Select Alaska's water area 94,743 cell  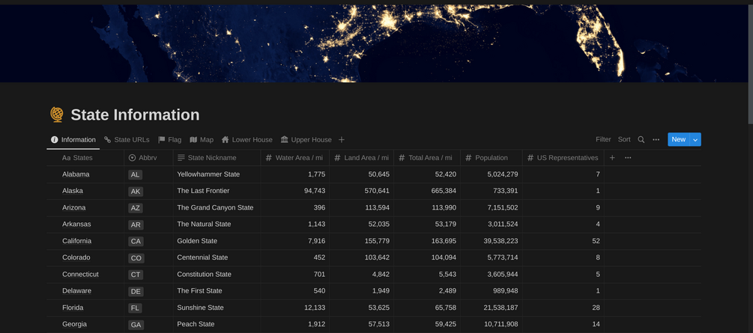pos(295,191)
